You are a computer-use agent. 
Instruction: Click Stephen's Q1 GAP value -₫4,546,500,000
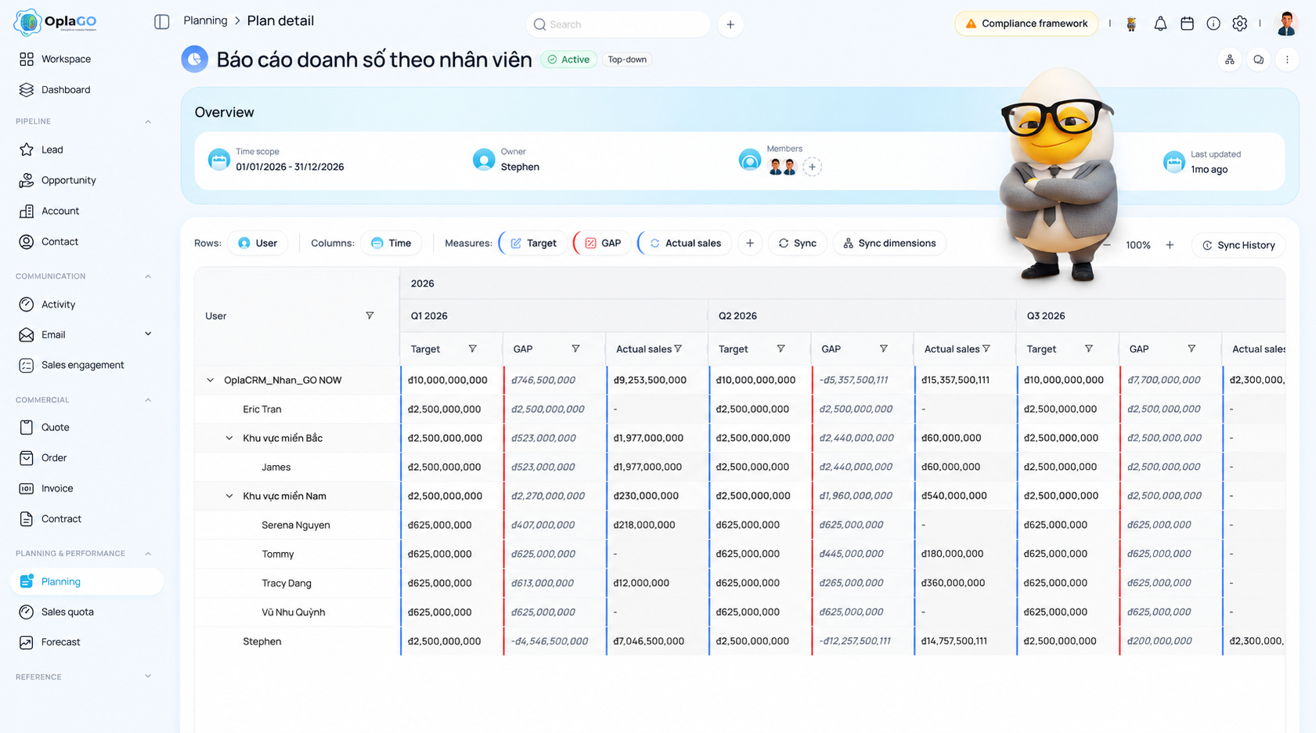tap(550, 641)
